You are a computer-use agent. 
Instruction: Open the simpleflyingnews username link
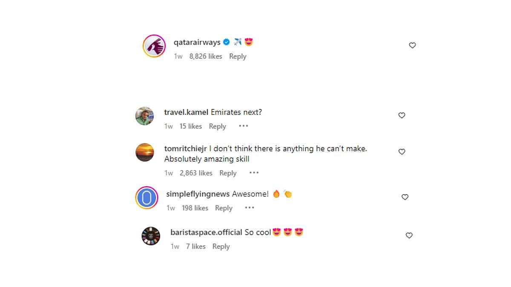tap(198, 194)
